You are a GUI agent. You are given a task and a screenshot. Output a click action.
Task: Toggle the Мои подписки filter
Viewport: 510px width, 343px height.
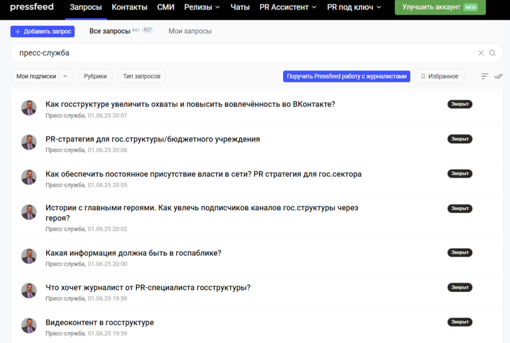36,76
